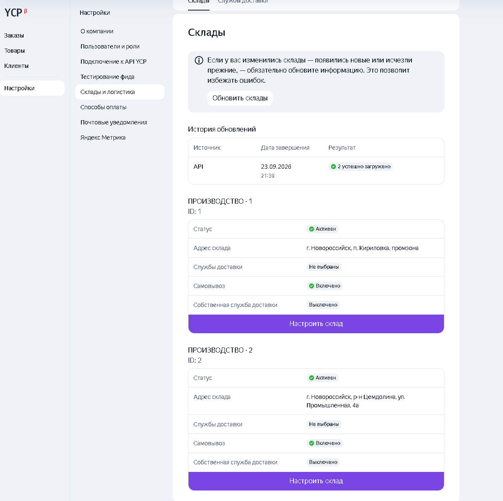
Task: Open the Клиенты section
Action: point(16,66)
